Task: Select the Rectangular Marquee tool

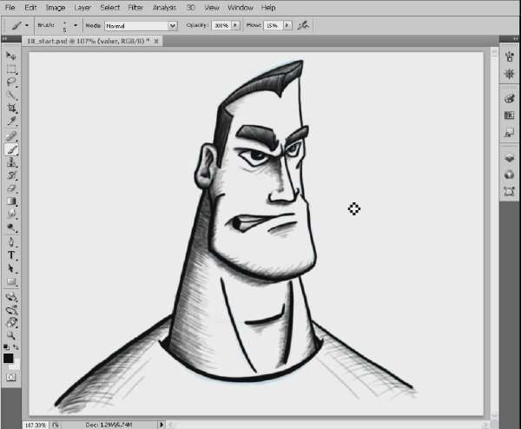Action: 11,69
